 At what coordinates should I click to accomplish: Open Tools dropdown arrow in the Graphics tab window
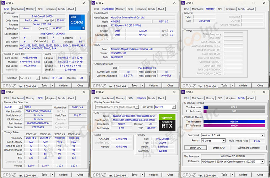tap(142, 175)
